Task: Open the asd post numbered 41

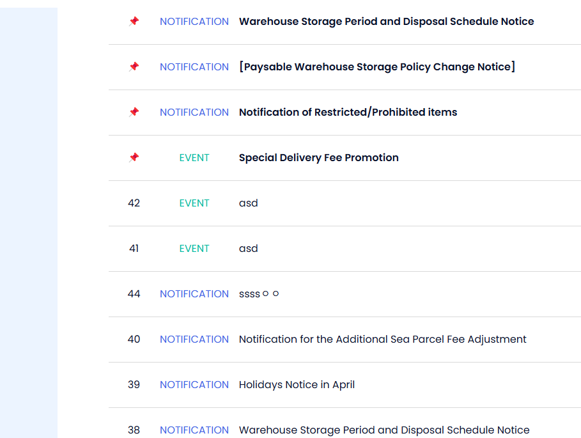Action: (x=248, y=249)
